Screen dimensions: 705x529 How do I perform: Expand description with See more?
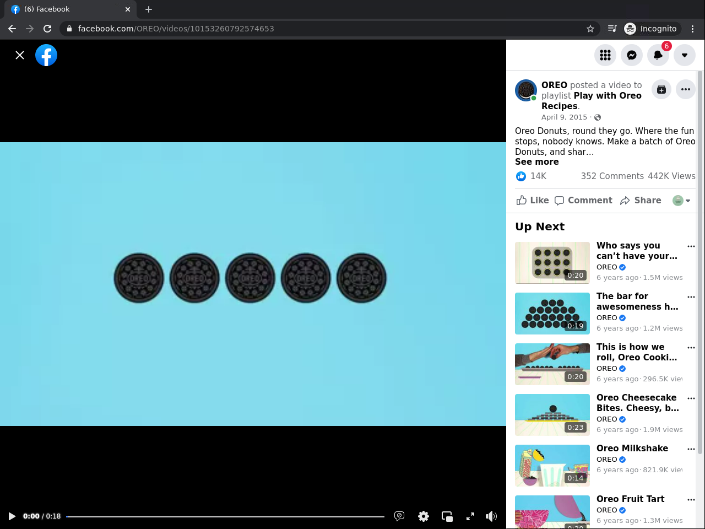tap(537, 162)
